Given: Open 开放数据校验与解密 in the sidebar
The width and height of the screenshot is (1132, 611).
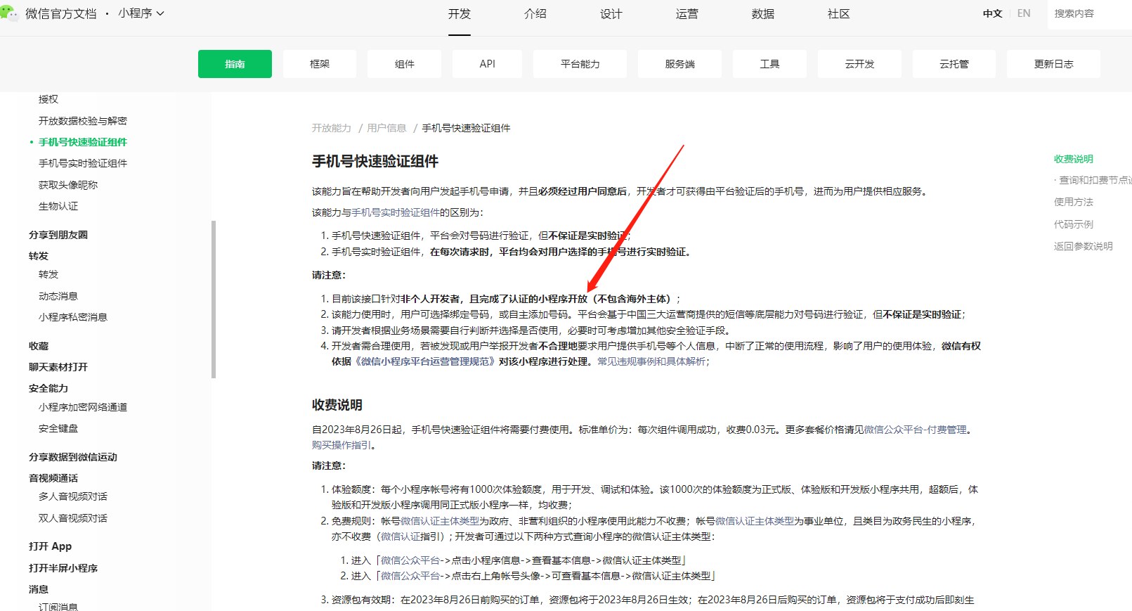Looking at the screenshot, I should point(83,121).
